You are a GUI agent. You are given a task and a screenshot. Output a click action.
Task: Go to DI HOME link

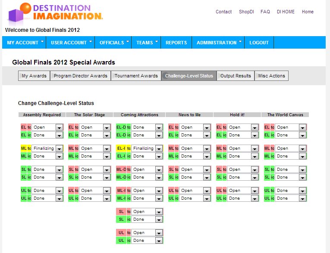click(286, 12)
